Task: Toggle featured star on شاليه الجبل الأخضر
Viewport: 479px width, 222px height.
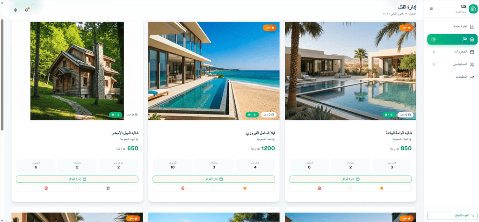Action: click(x=108, y=188)
